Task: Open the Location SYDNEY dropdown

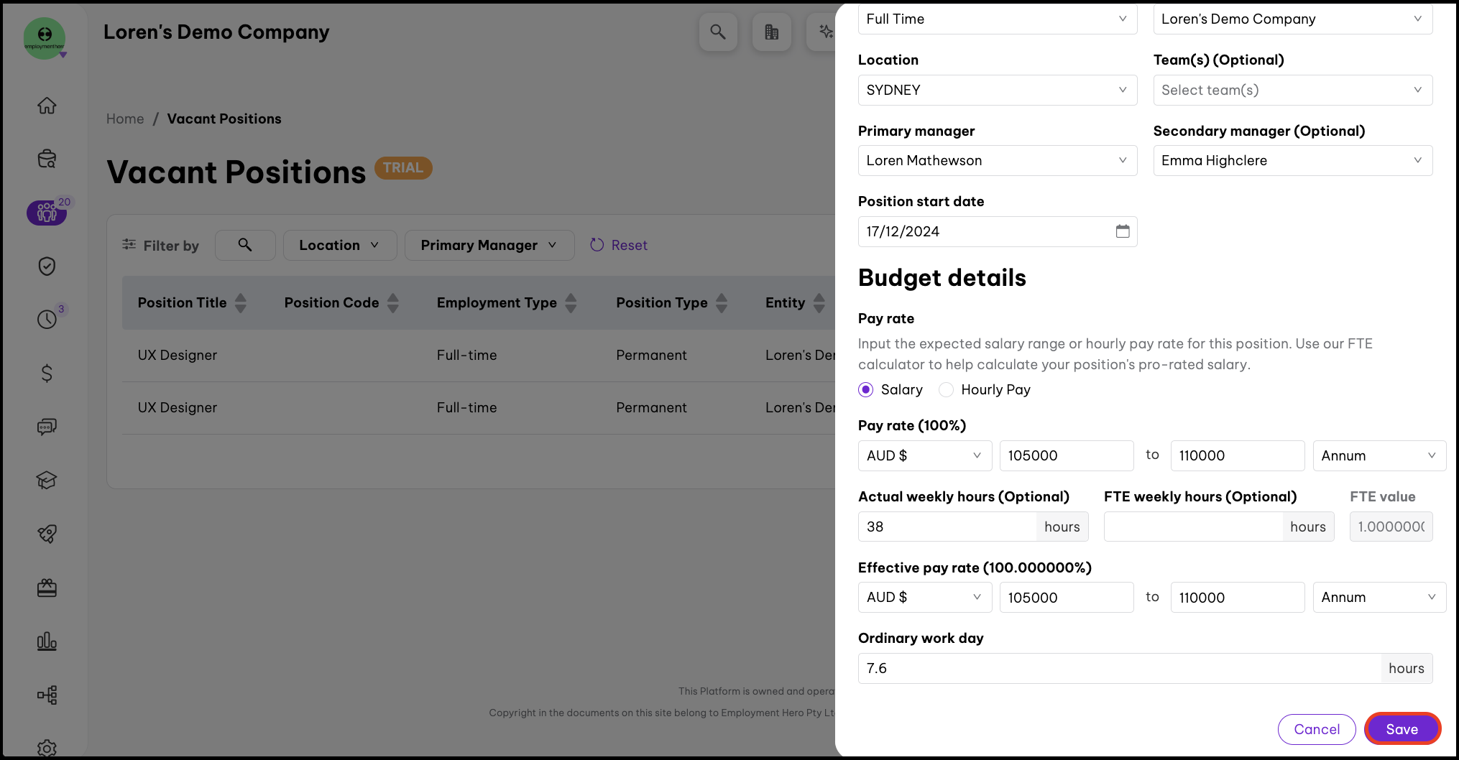Action: point(997,90)
